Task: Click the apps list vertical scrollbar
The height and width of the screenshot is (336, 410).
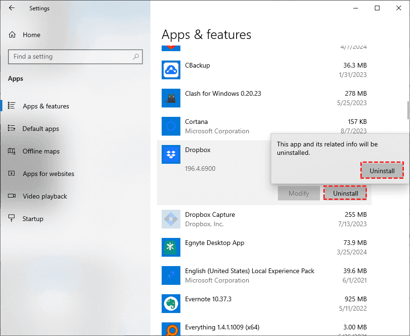Action: point(407,111)
